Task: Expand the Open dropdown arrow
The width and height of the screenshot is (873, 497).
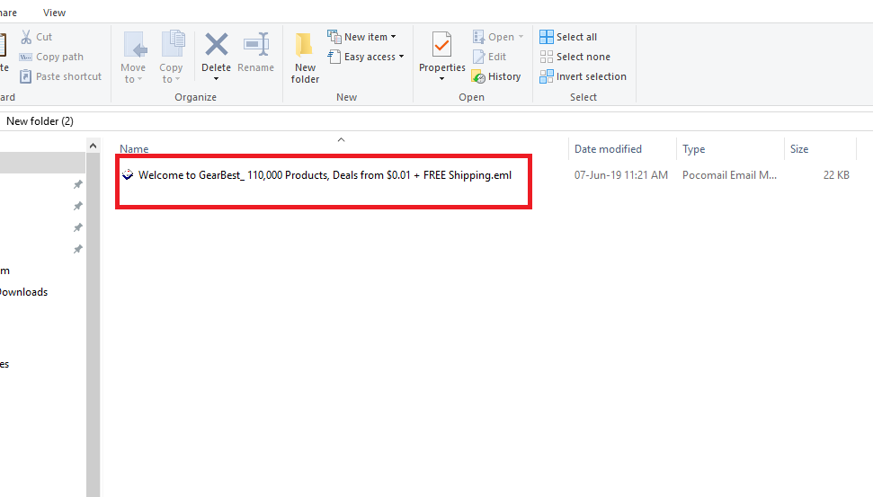Action: (x=521, y=37)
